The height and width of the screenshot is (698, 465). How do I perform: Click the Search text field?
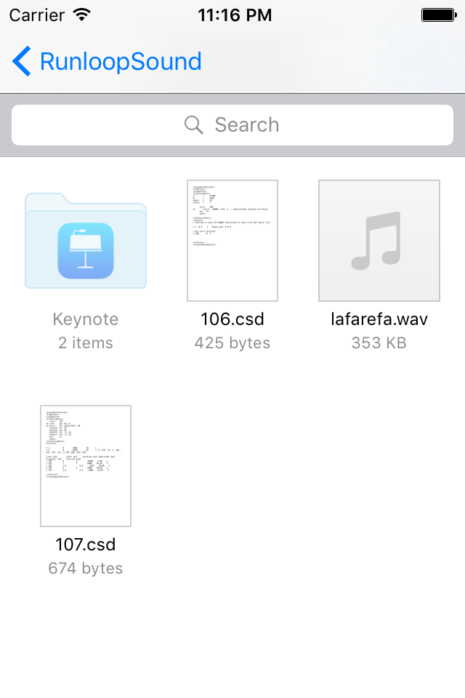pyautogui.click(x=232, y=125)
